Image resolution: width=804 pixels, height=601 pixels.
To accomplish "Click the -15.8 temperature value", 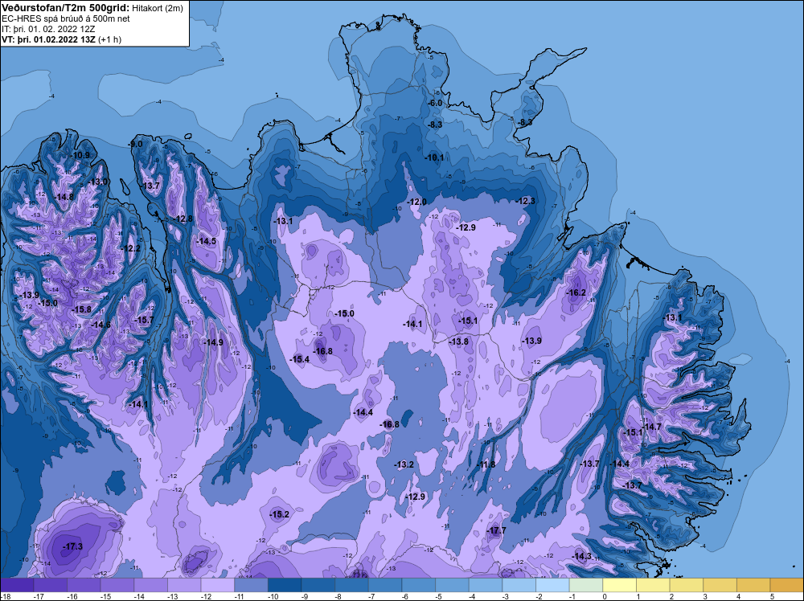I will click(x=82, y=310).
